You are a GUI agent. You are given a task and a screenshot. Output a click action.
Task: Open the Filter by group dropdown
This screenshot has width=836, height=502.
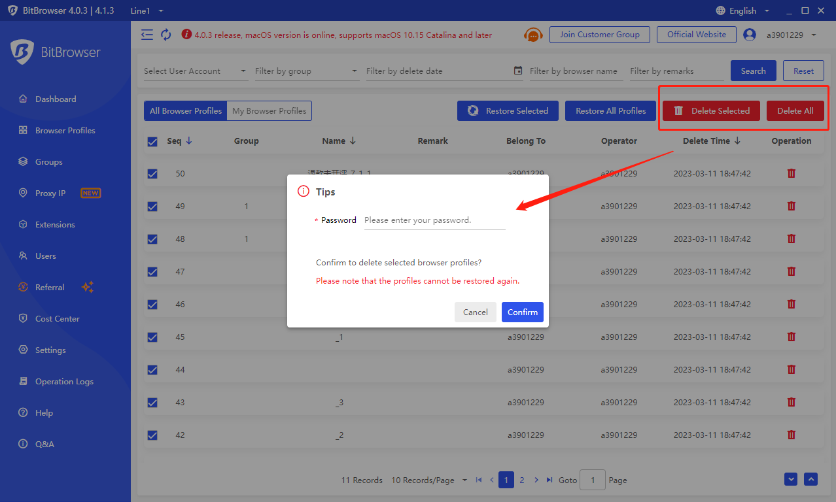click(307, 71)
